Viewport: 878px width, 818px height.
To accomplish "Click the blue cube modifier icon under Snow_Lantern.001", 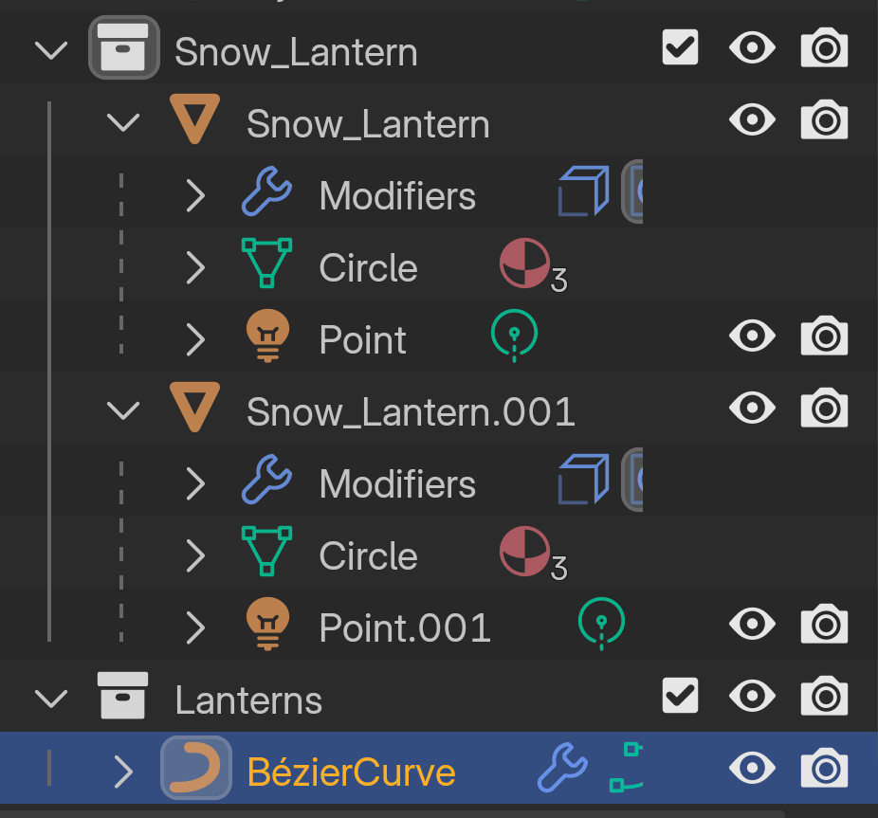I will (x=582, y=480).
